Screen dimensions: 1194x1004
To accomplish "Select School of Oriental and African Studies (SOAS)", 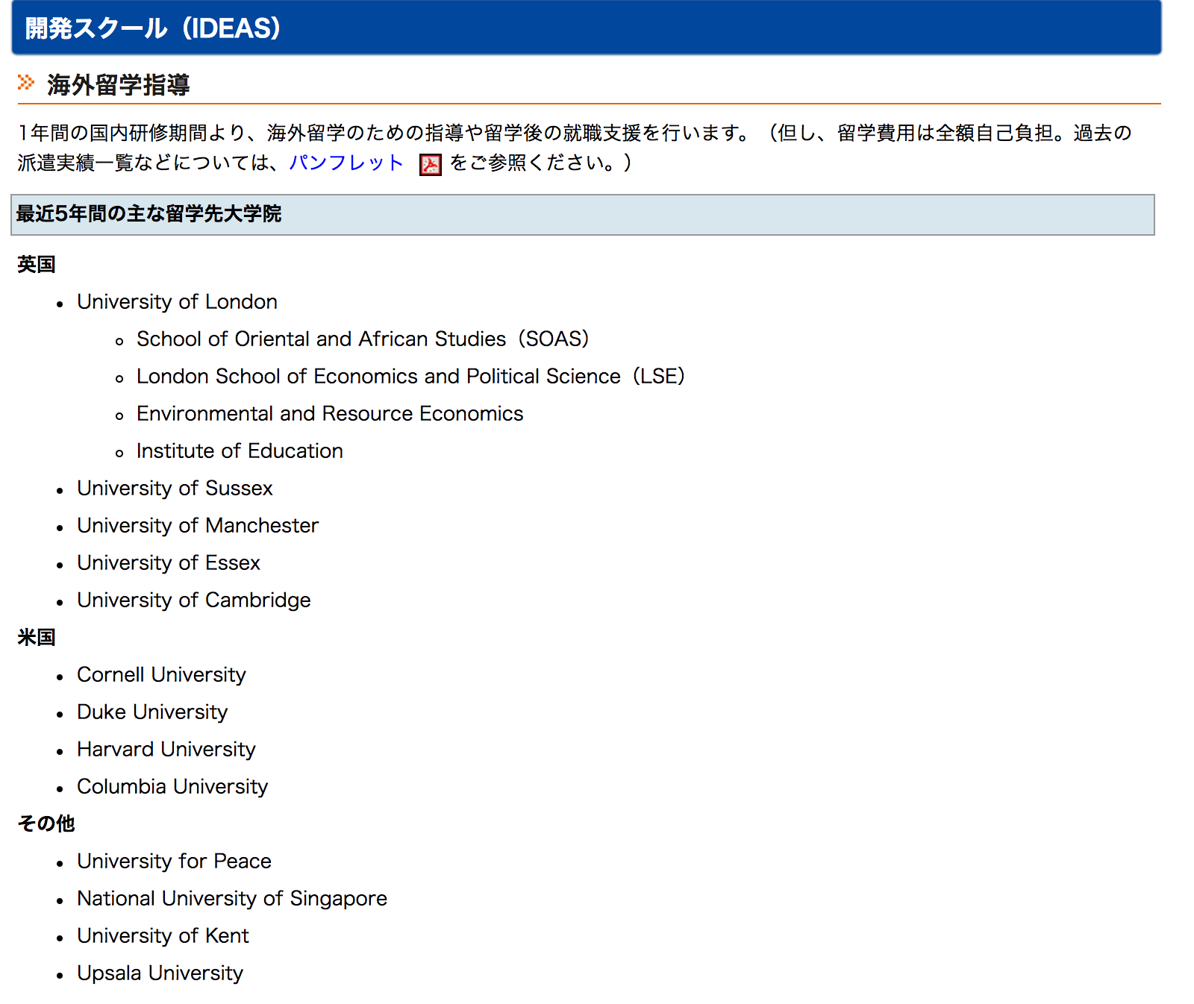I will (363, 339).
